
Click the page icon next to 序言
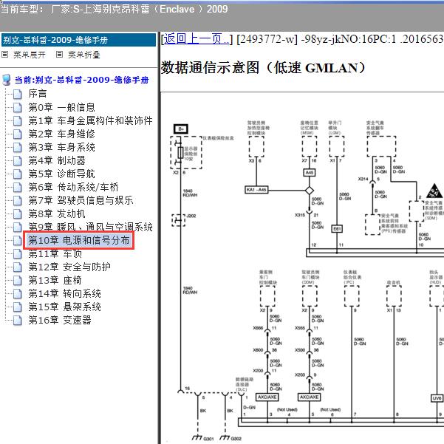[18, 94]
